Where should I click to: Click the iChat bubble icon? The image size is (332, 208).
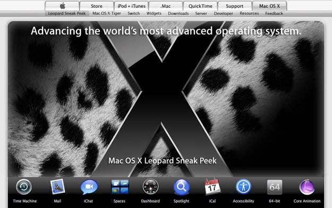tap(89, 187)
